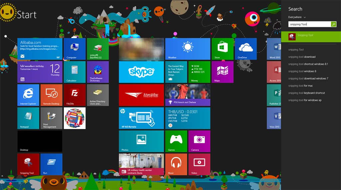Open the Desktop tile
The width and height of the screenshot is (341, 190).
pyautogui.click(x=40, y=141)
